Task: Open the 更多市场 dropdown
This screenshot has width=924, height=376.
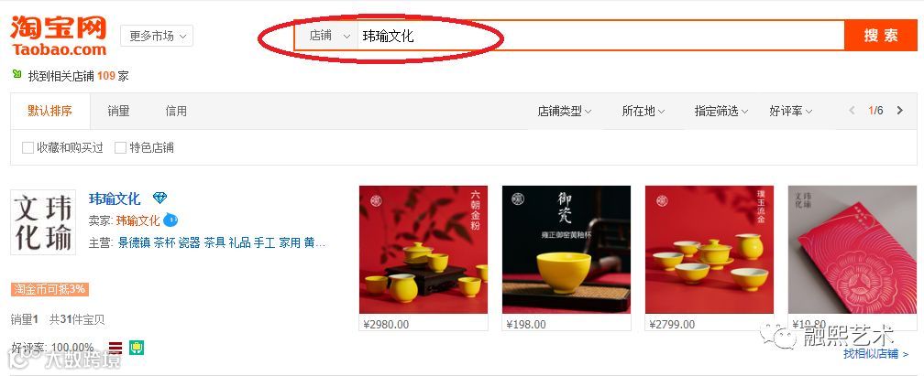Action: [x=157, y=36]
